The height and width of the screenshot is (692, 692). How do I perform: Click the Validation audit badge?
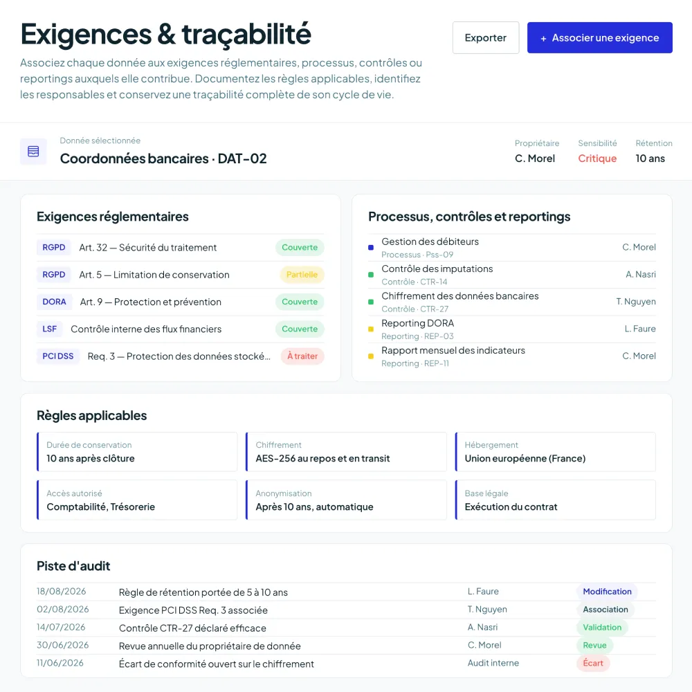pos(602,628)
